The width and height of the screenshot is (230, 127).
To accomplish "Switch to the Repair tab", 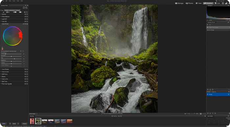I will 18,10.
